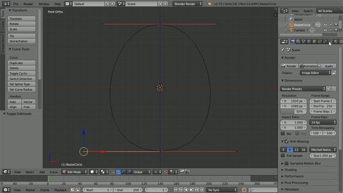
Task: Toggle Camera viewport visibility eye
Action: click(x=326, y=30)
